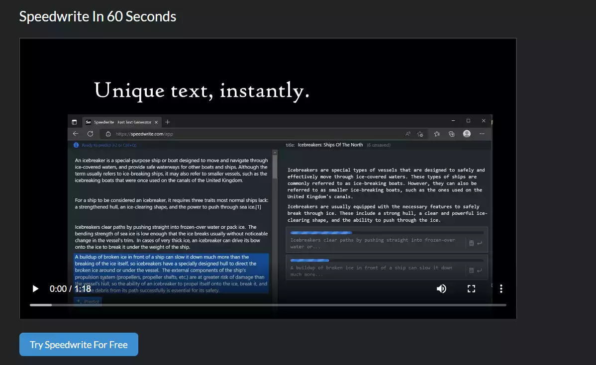
Task: Click highlighted paragraph 'A buildup of broken ice'
Action: pos(171,274)
